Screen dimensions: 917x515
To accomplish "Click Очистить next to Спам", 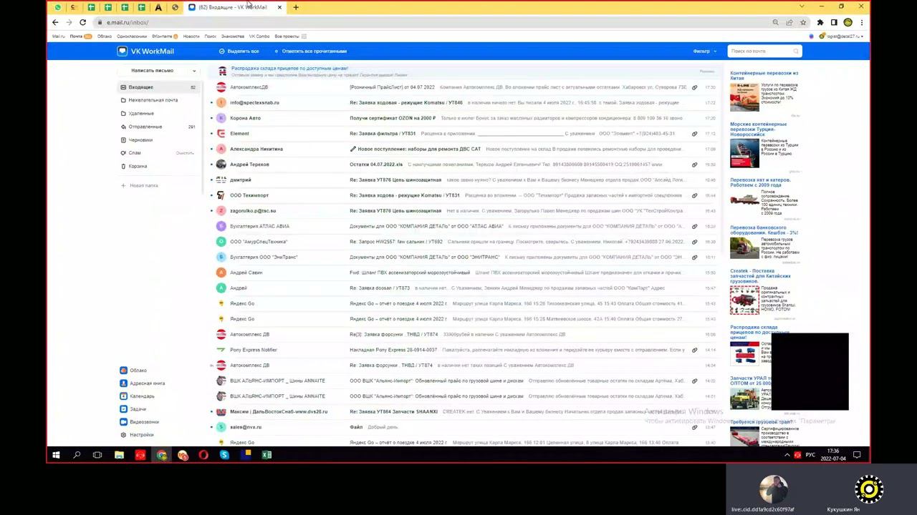I will pyautogui.click(x=185, y=153).
